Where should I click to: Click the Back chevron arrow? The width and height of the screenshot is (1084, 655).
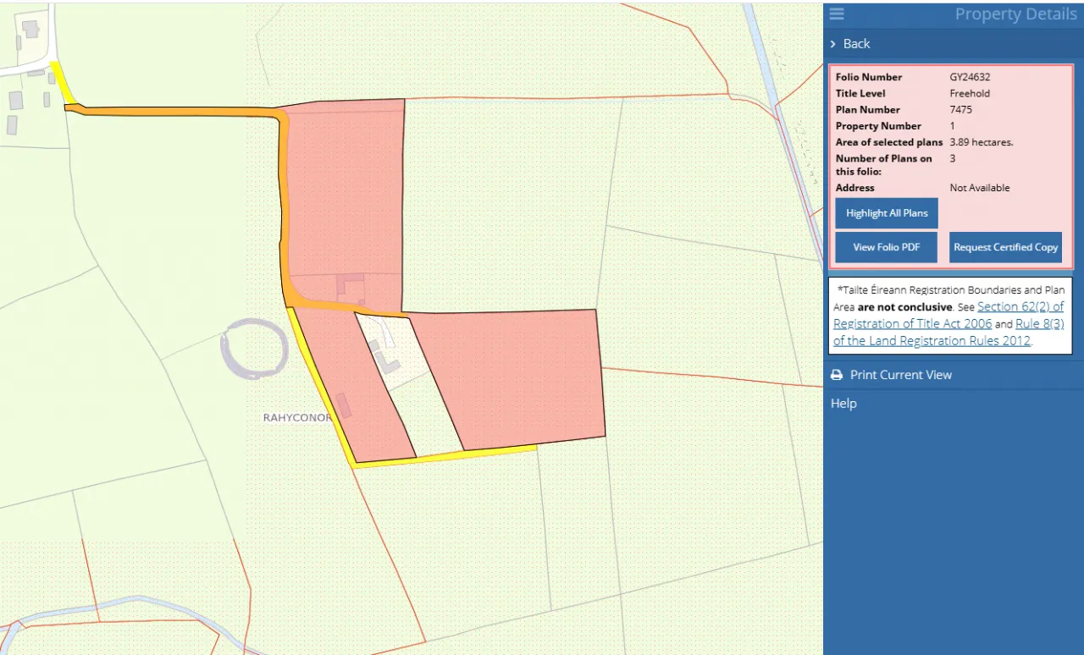(x=833, y=44)
